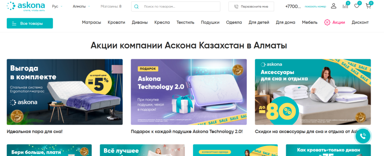Click the Перезвоните мне button
This screenshot has height=156, width=384.
pyautogui.click(x=251, y=7)
